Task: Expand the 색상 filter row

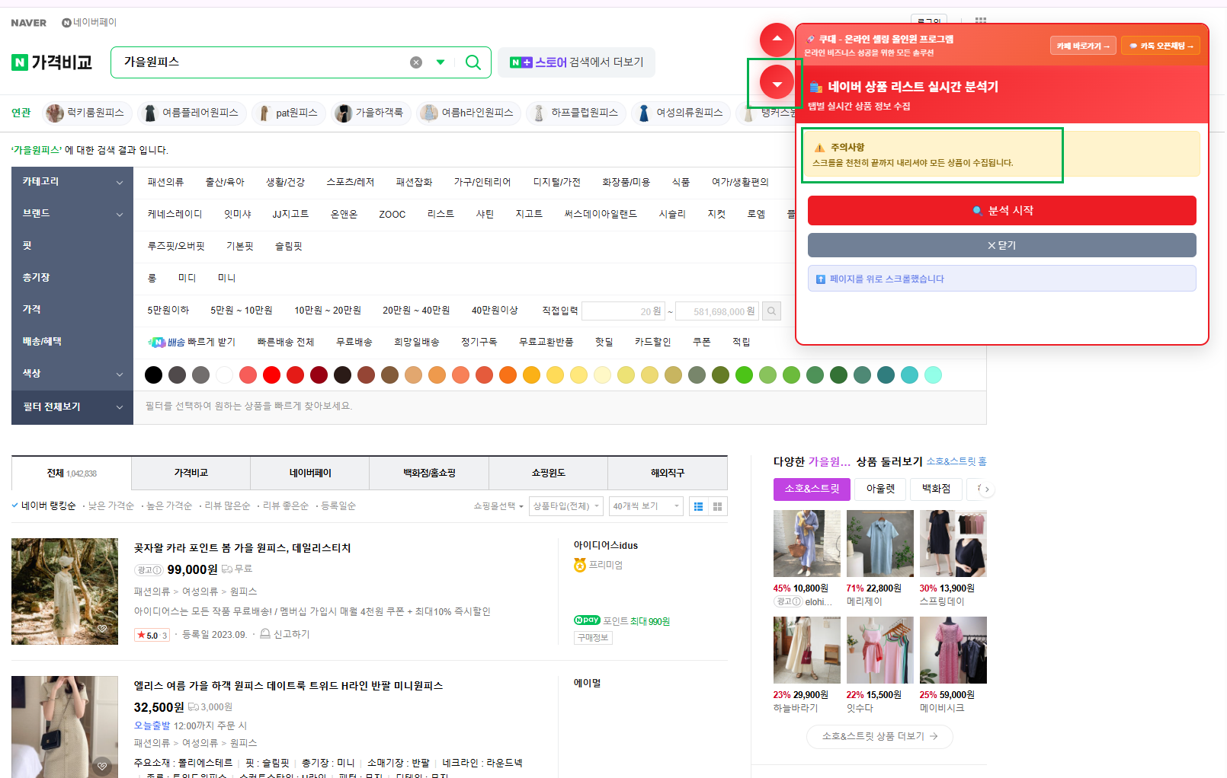Action: 72,374
